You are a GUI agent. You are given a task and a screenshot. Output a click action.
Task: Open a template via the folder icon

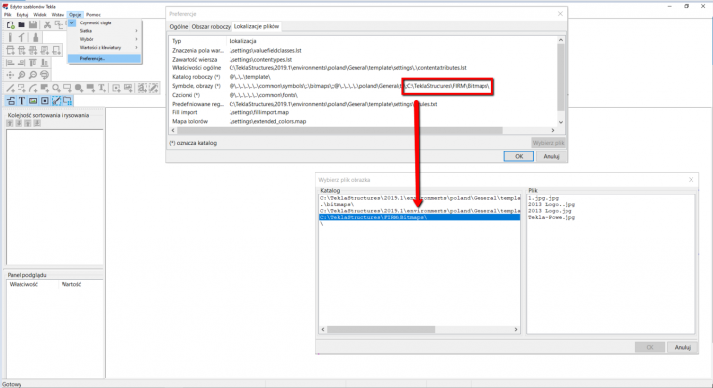point(21,25)
